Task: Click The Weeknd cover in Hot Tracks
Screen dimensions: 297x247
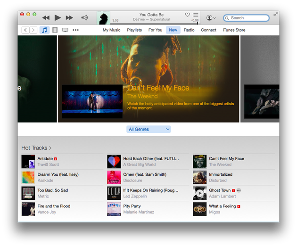Action: pyautogui.click(x=199, y=161)
